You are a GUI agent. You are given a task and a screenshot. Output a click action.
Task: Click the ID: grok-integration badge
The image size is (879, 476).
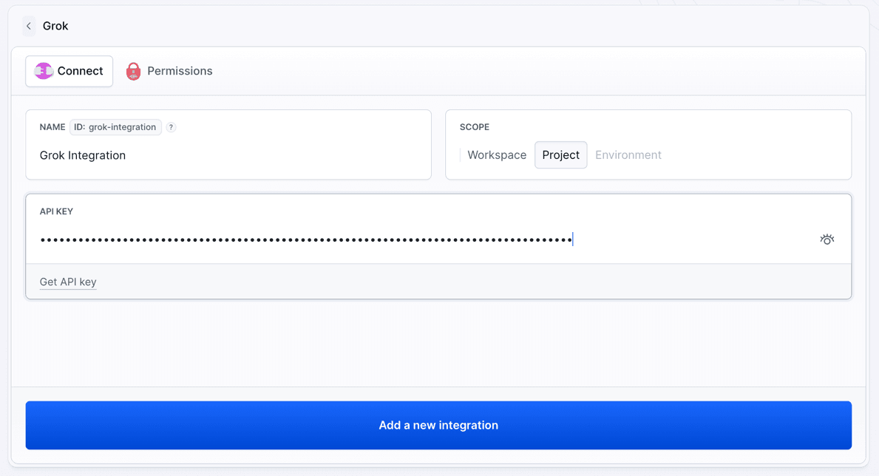[115, 127]
